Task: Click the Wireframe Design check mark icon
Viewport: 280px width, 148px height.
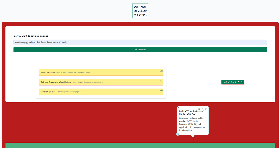Action: coord(162,90)
